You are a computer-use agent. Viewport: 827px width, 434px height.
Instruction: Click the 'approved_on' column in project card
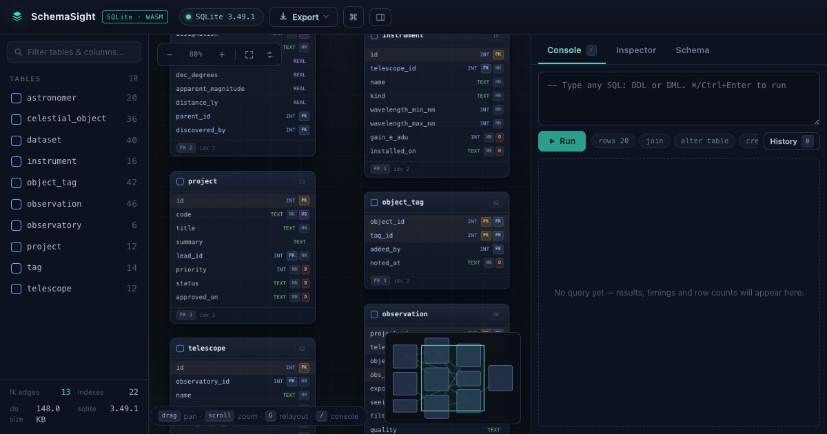tap(243, 297)
